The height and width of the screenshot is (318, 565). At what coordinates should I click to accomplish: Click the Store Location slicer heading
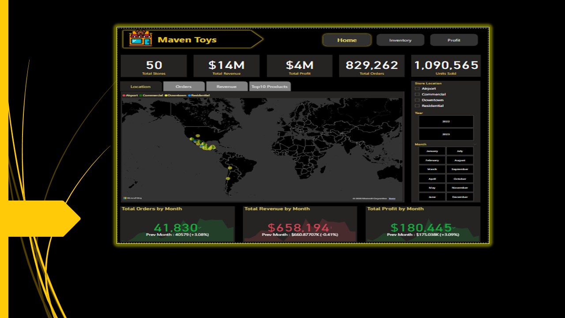coord(428,83)
